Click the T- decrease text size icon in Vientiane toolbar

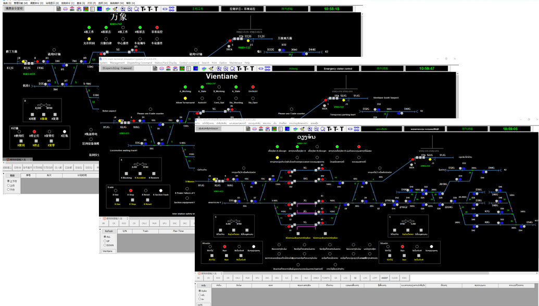pyautogui.click(x=246, y=68)
